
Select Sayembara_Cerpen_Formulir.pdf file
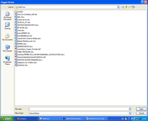(28, 49)
